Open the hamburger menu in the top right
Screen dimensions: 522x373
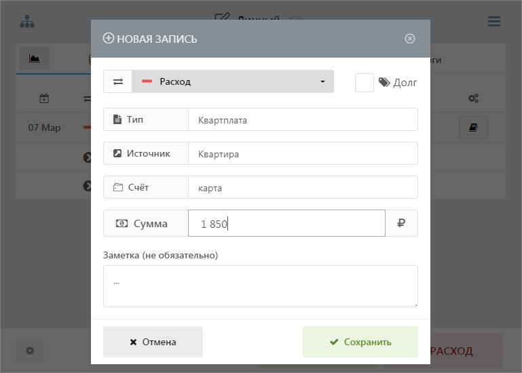pyautogui.click(x=494, y=22)
